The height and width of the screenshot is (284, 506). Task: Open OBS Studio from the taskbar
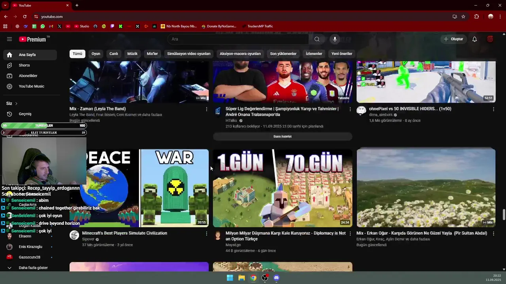pos(265,278)
